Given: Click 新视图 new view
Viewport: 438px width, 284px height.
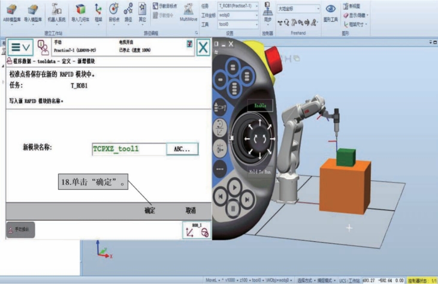Looking at the screenshot, I should [352, 6].
